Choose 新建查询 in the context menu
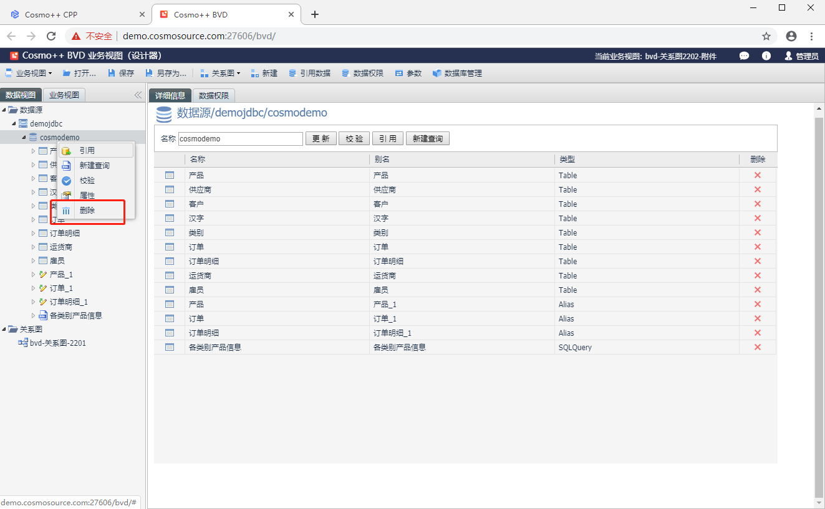Screen dimensions: 825x509 [96, 165]
